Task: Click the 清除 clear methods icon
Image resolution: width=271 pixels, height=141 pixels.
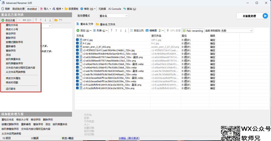Action: [24, 20]
